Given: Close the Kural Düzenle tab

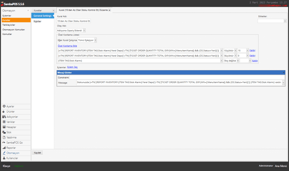Looking at the screenshot, I should [x=110, y=10].
